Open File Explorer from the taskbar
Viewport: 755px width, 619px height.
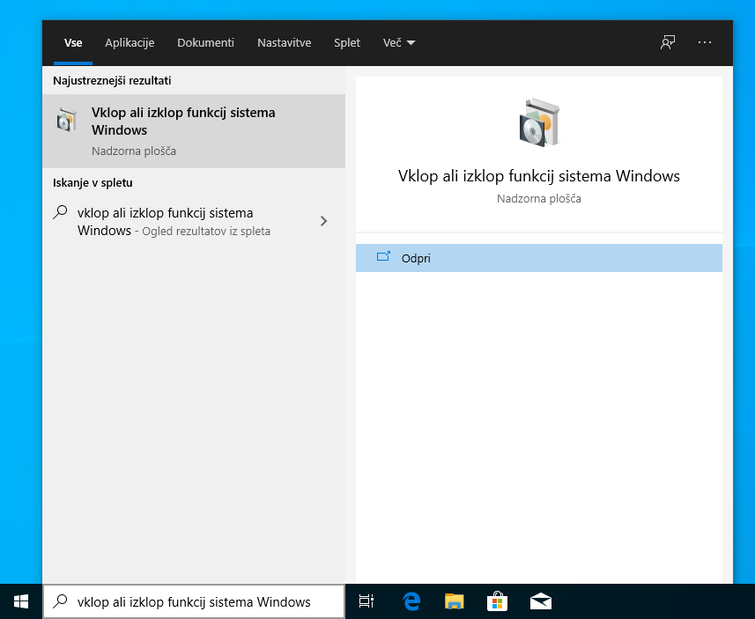coord(454,601)
